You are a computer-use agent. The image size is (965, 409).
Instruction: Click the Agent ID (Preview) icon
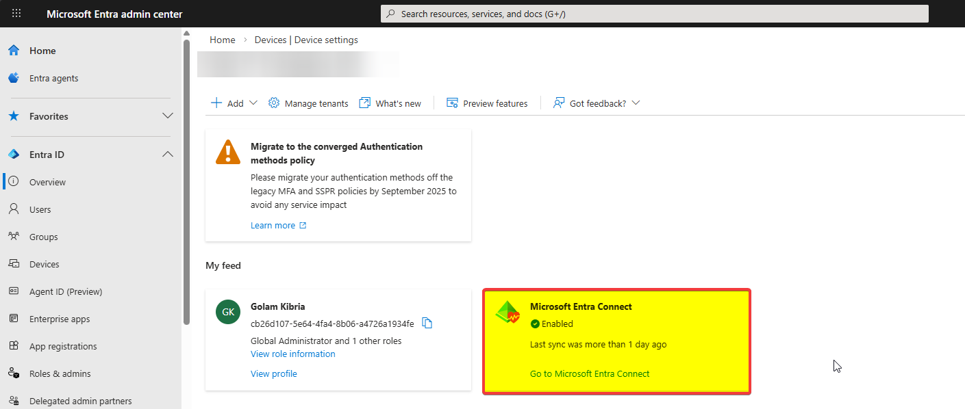[14, 291]
